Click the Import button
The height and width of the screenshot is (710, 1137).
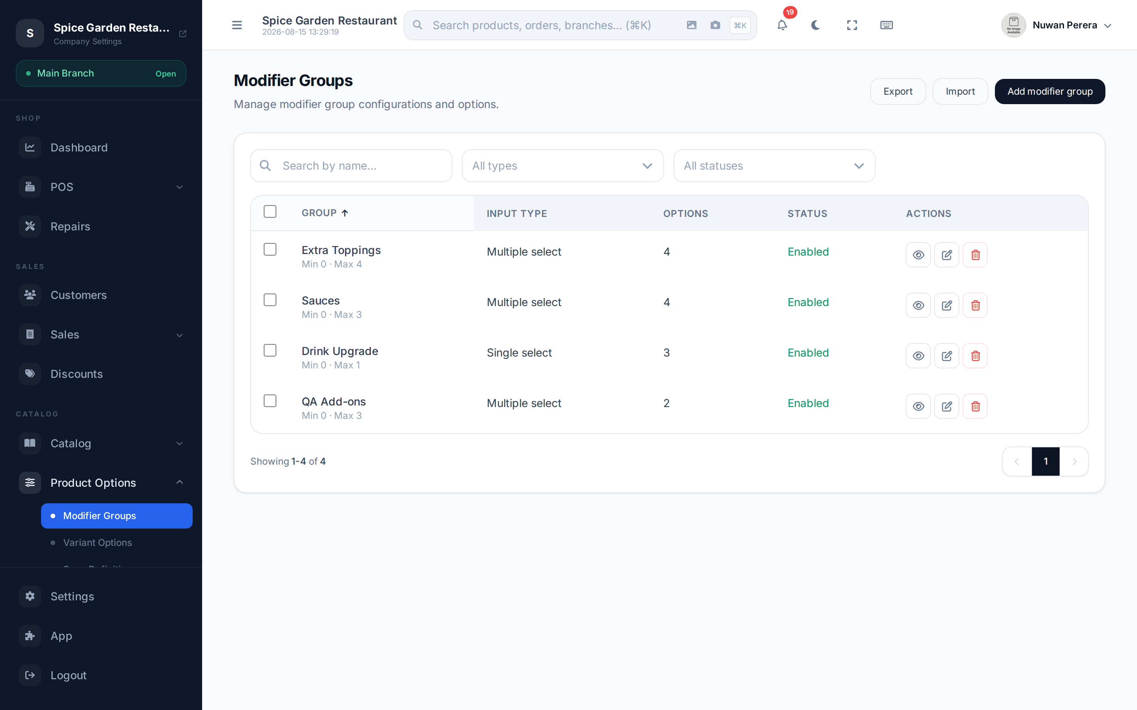pyautogui.click(x=960, y=92)
